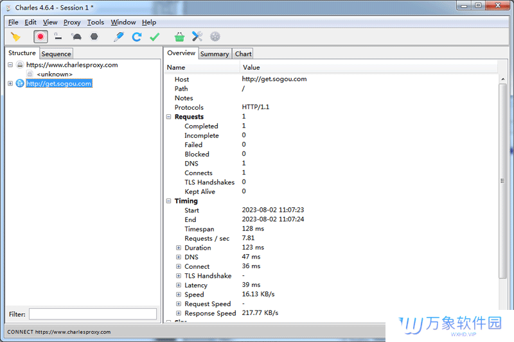Open the Proxy menu
The height and width of the screenshot is (342, 514).
click(x=72, y=22)
